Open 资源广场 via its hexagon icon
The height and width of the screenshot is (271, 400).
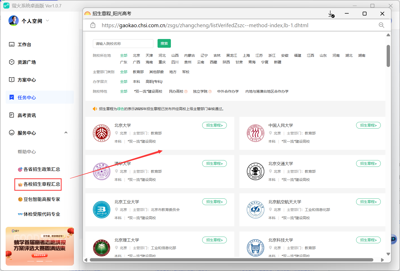(x=11, y=62)
